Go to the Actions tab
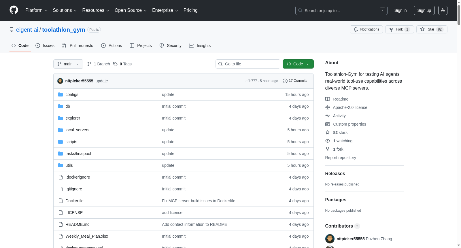This screenshot has width=461, height=248. [x=112, y=46]
